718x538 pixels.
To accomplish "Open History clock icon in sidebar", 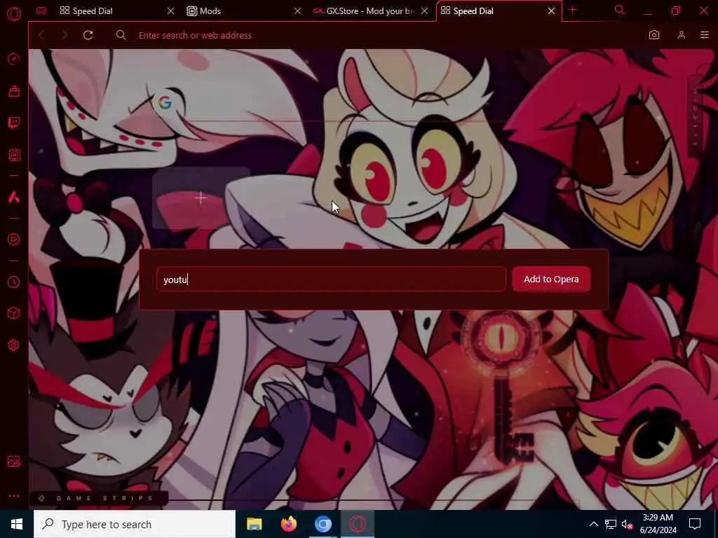I will [14, 282].
